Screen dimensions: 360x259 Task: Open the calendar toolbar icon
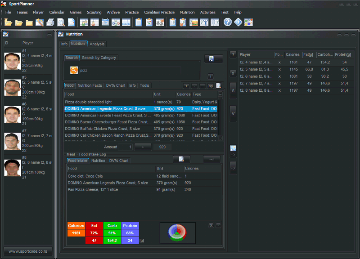tap(105, 22)
